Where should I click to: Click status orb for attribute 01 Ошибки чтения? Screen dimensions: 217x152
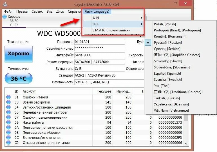click(8, 97)
